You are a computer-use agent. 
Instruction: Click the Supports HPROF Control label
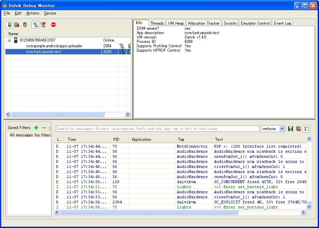158,50
